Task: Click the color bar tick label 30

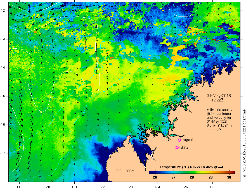Action: tap(229, 177)
